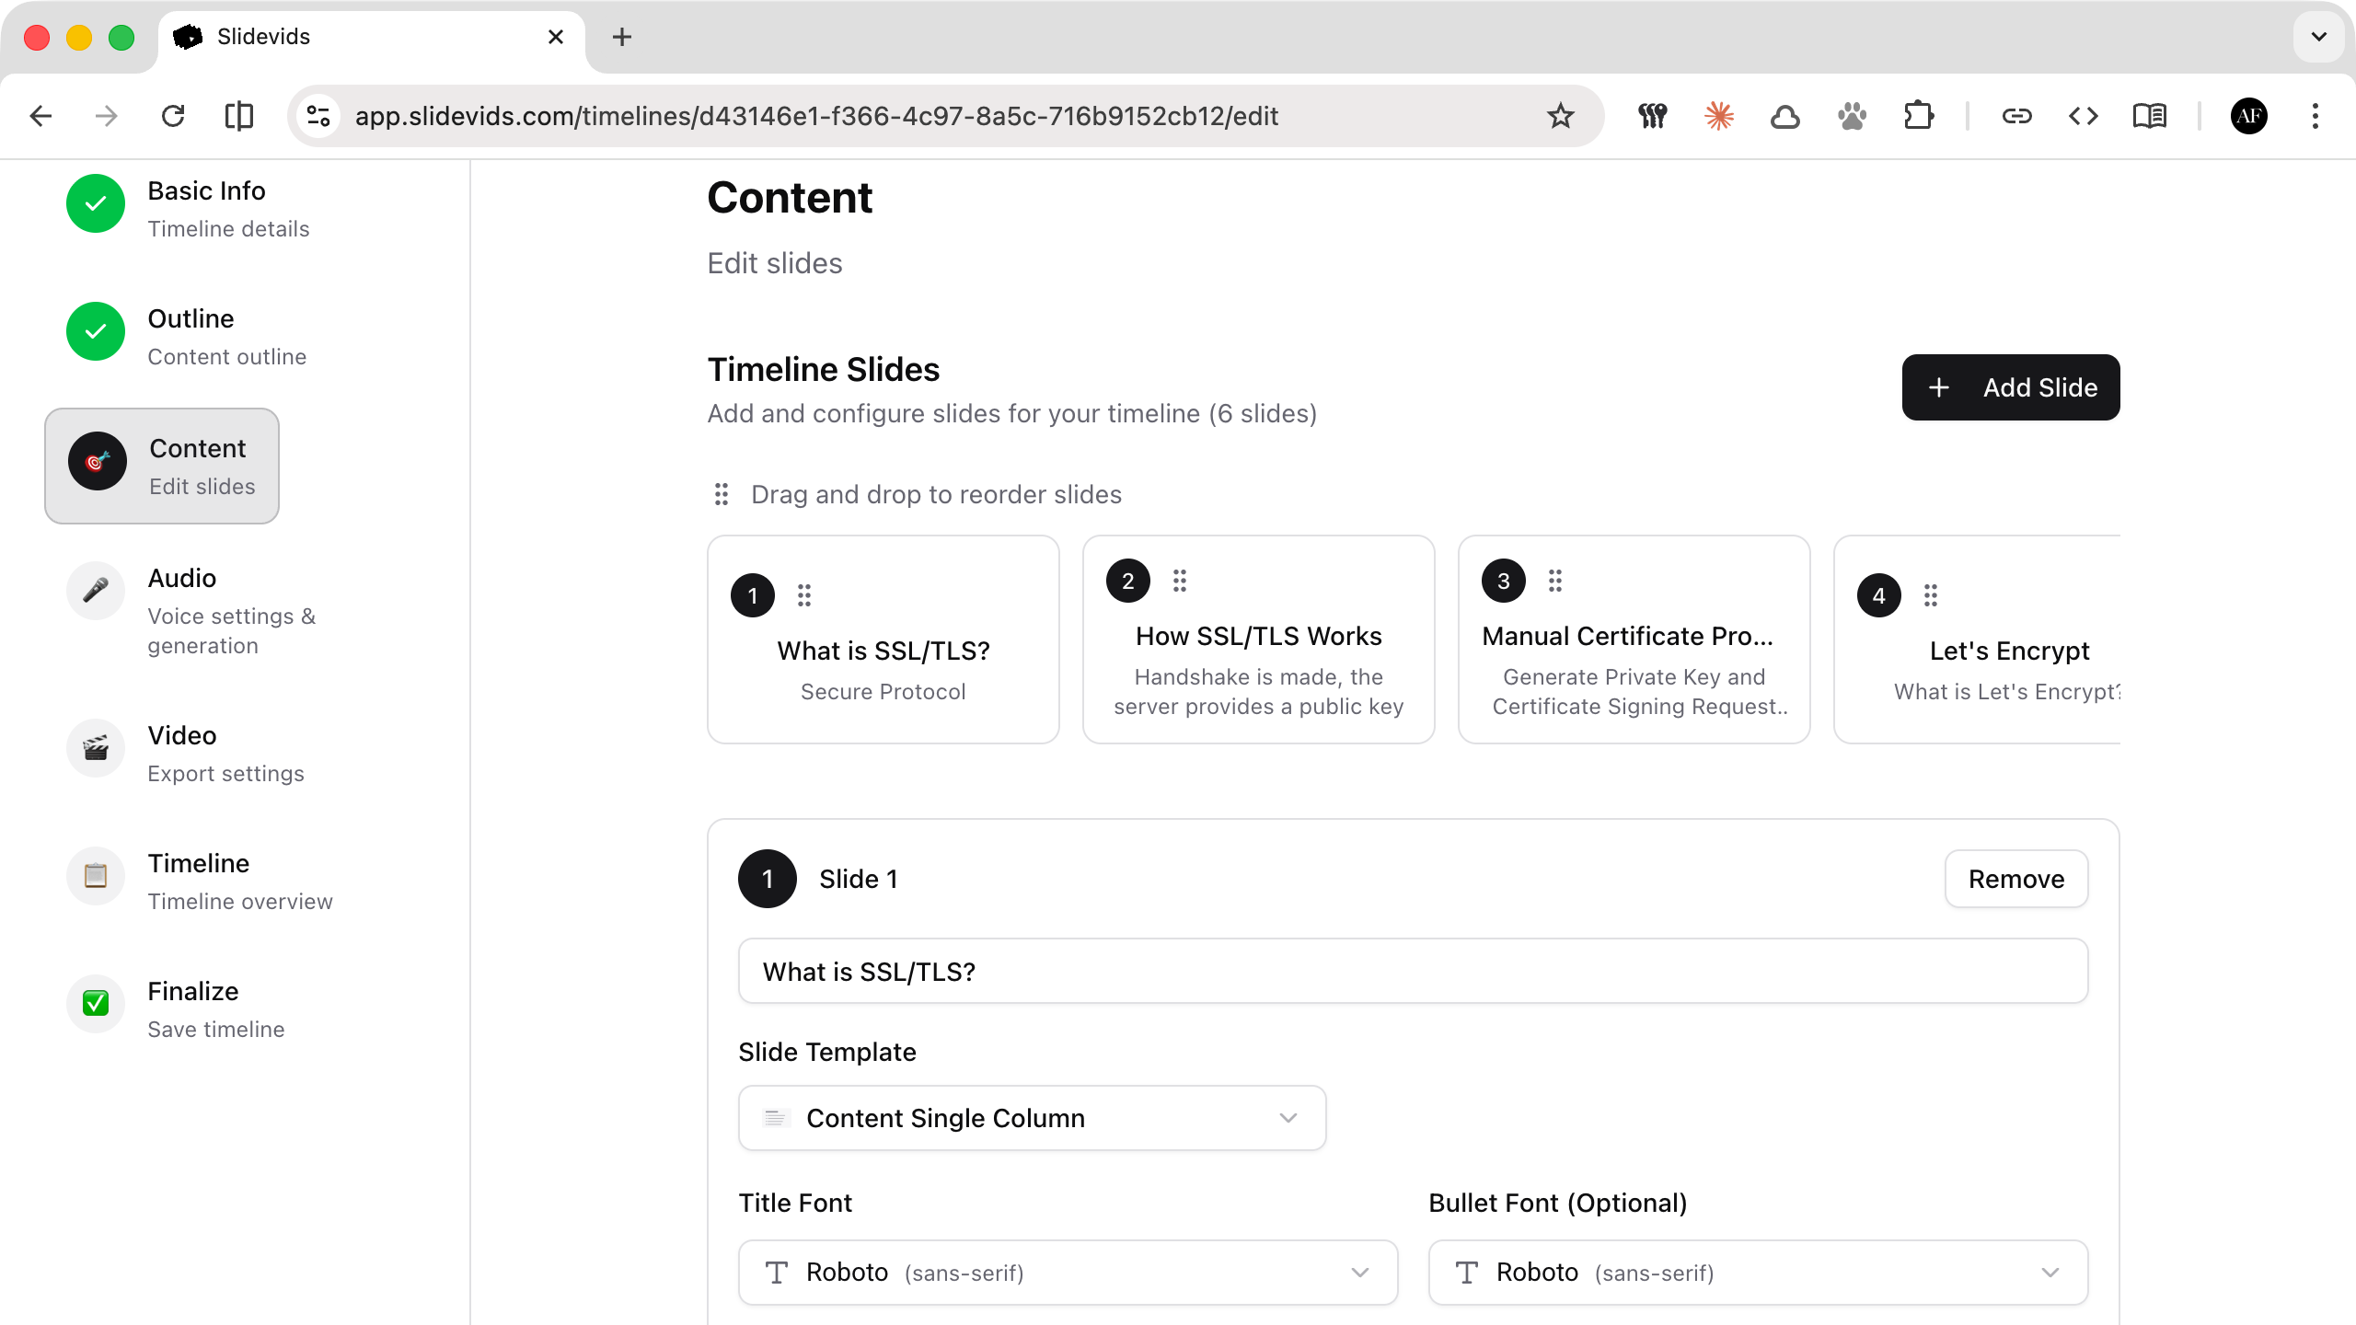Click the link shortener chain icon
Screen dimensions: 2356x1325
pyautogui.click(x=2016, y=116)
